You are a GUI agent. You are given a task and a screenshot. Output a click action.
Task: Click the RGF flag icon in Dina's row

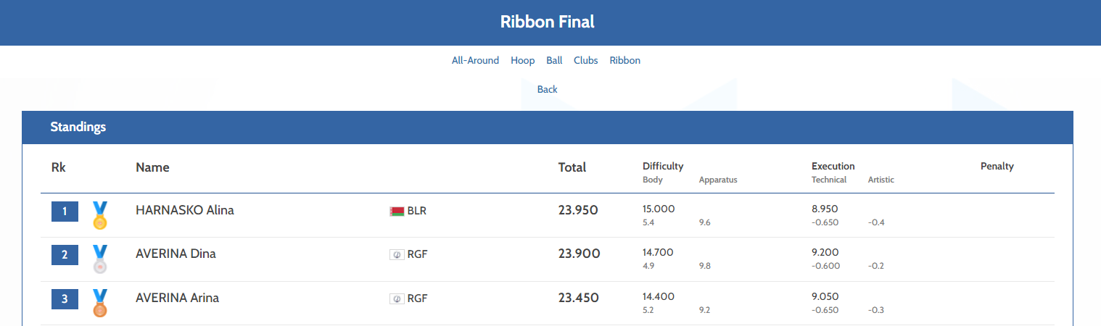(x=397, y=254)
